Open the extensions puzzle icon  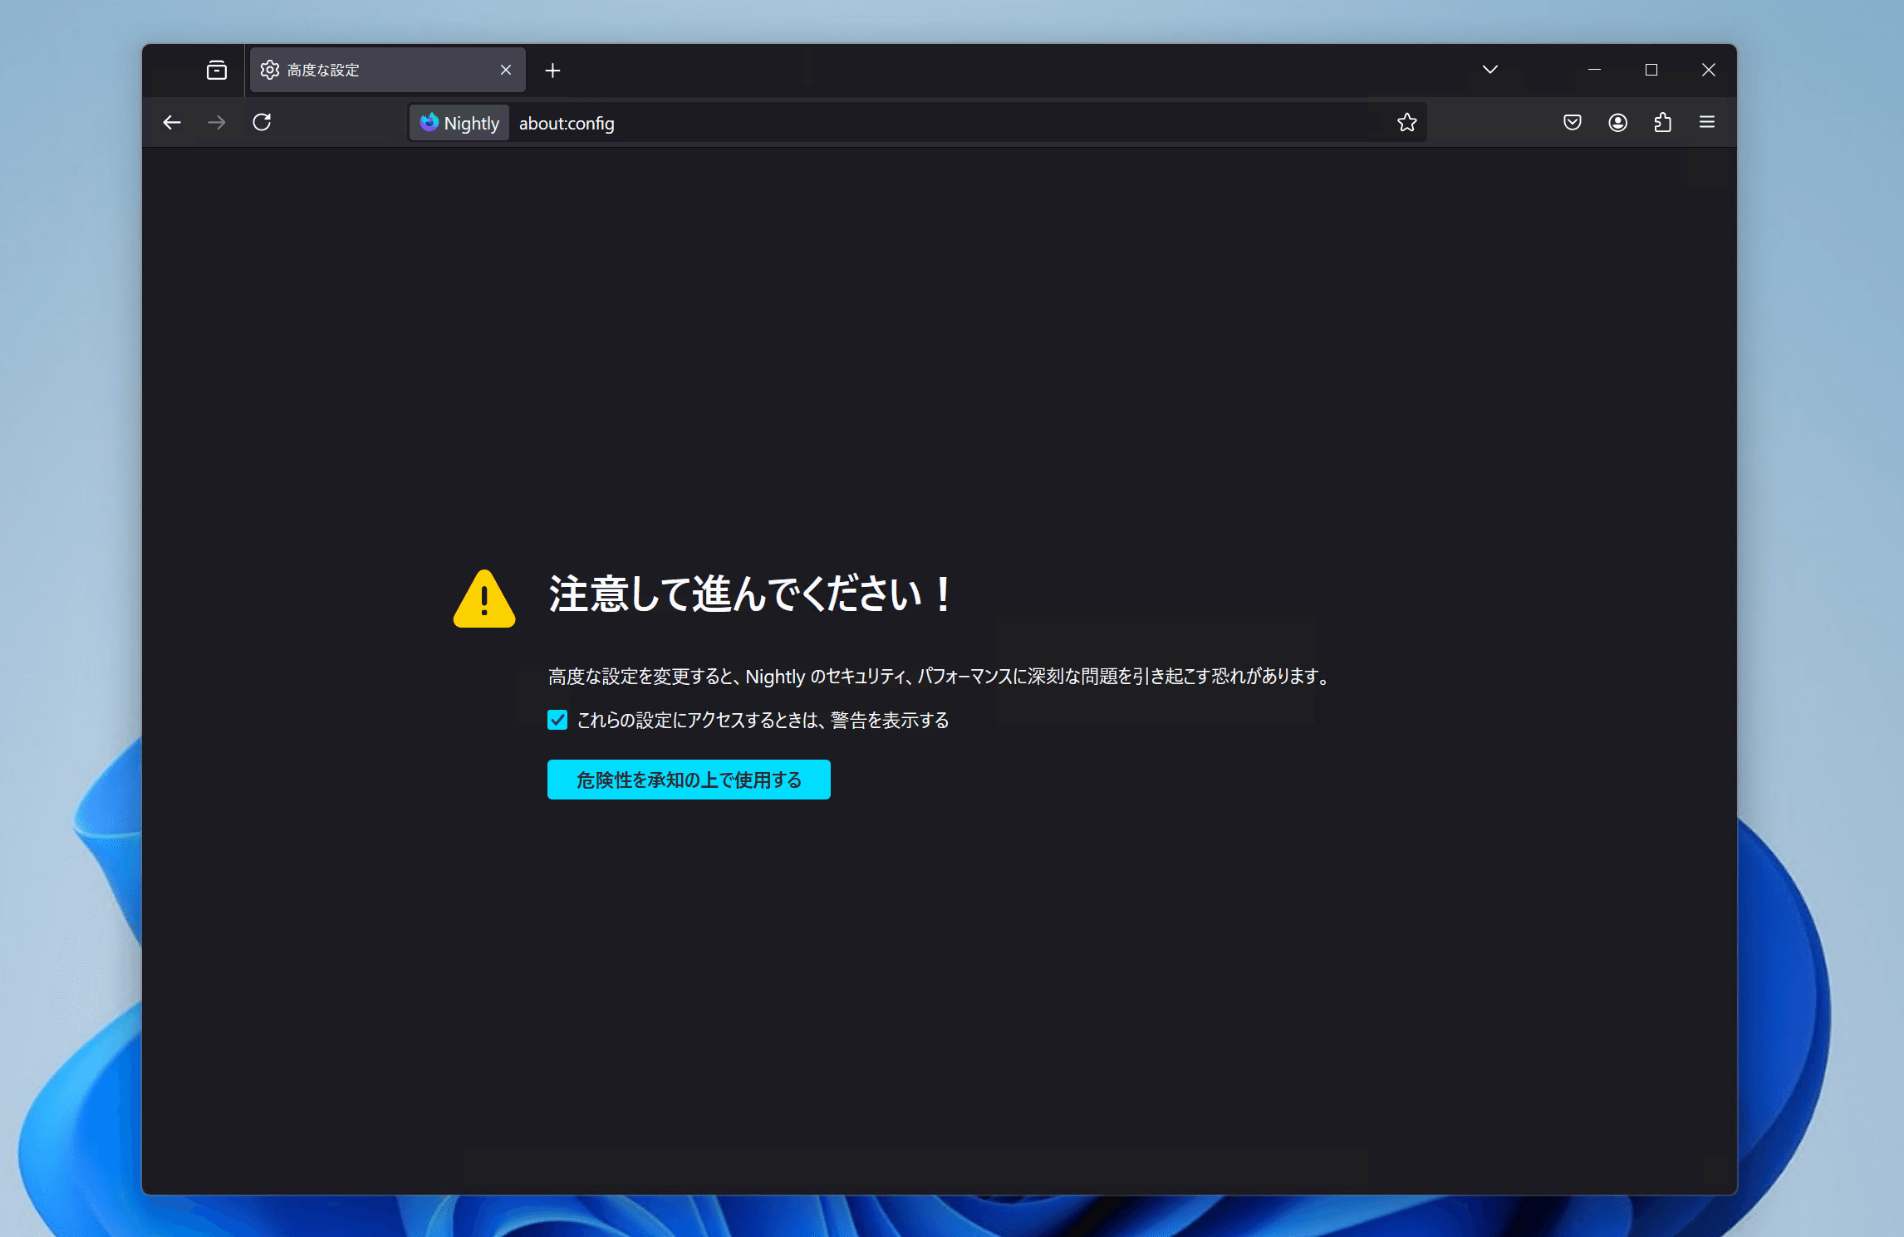[1662, 123]
